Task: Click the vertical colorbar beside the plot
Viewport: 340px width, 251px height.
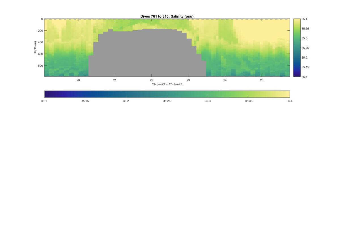Action: [297, 48]
